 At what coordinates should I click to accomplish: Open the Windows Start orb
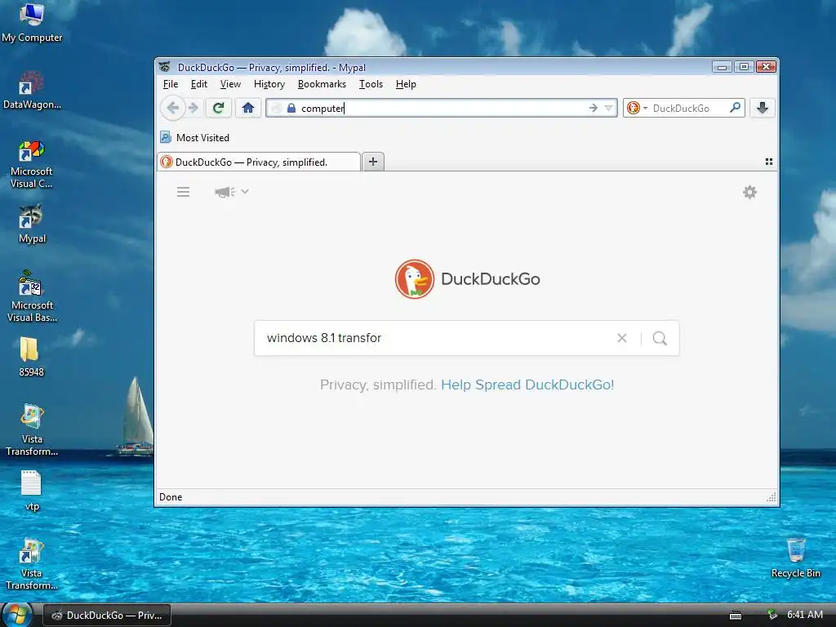pyautogui.click(x=16, y=615)
